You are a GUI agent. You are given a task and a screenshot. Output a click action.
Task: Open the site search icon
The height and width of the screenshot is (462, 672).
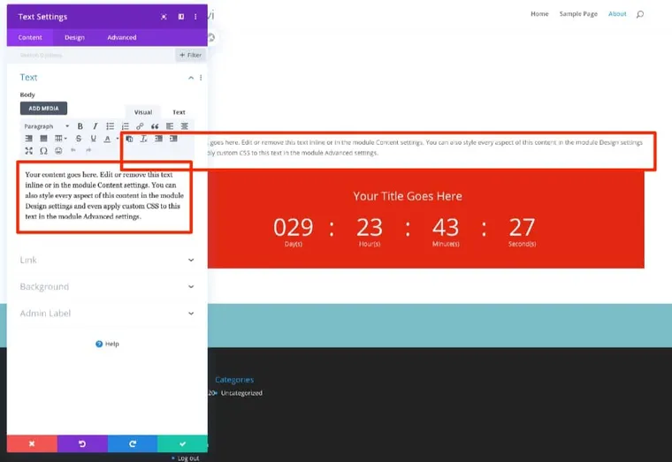tap(640, 14)
